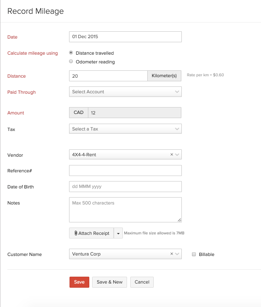
Task: Select Odometer reading radio option
Action: [x=71, y=61]
